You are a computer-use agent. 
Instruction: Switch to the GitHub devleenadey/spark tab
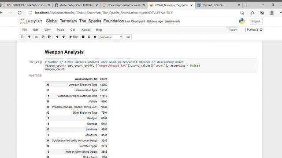[x=76, y=5]
